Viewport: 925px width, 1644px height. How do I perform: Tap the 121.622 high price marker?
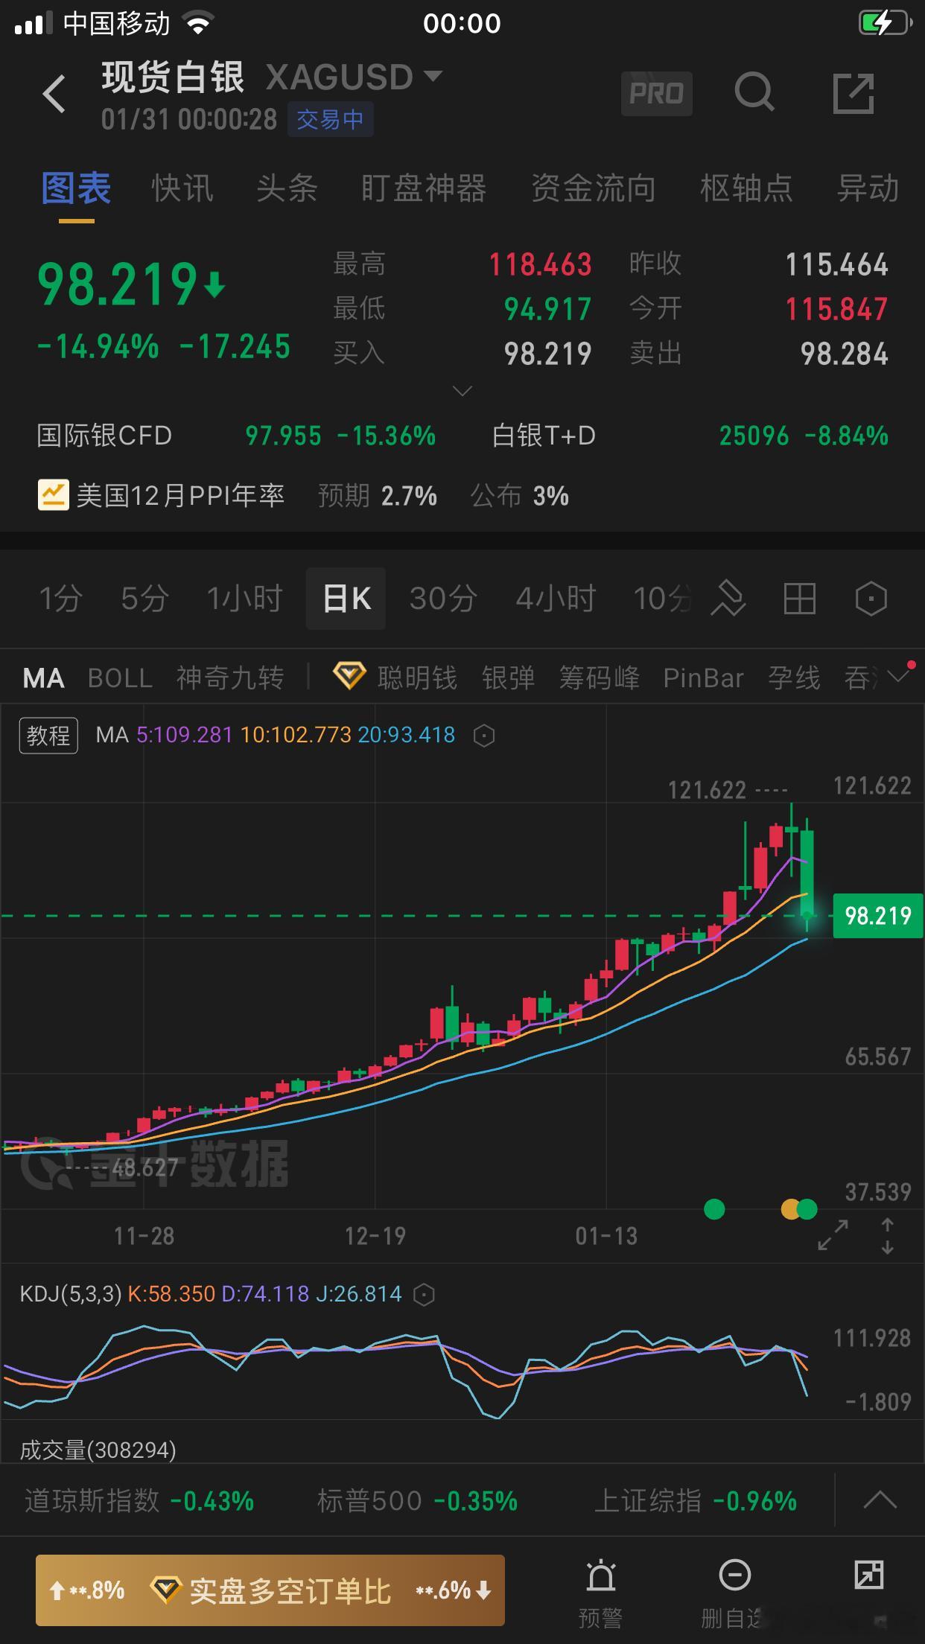click(x=707, y=789)
